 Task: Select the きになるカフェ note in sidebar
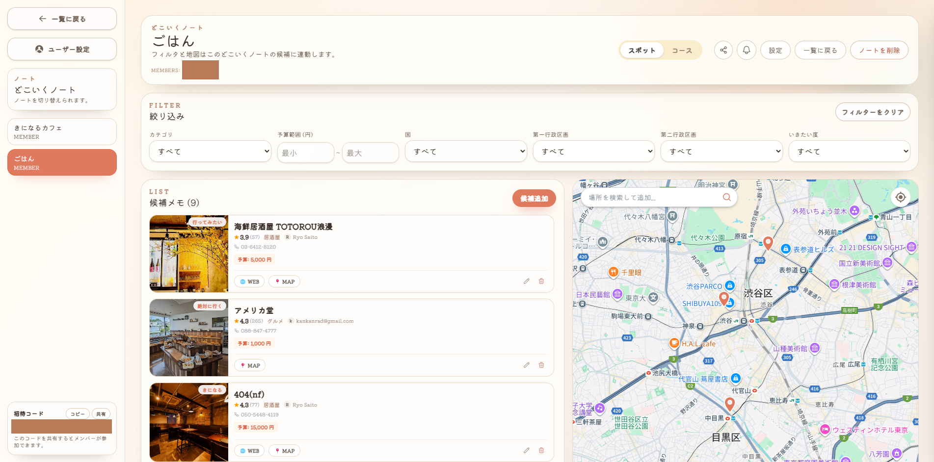(62, 131)
